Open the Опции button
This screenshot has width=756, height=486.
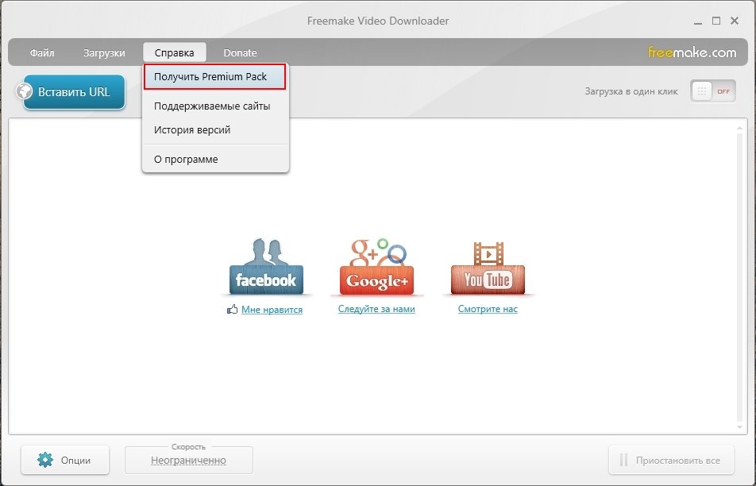(x=65, y=460)
